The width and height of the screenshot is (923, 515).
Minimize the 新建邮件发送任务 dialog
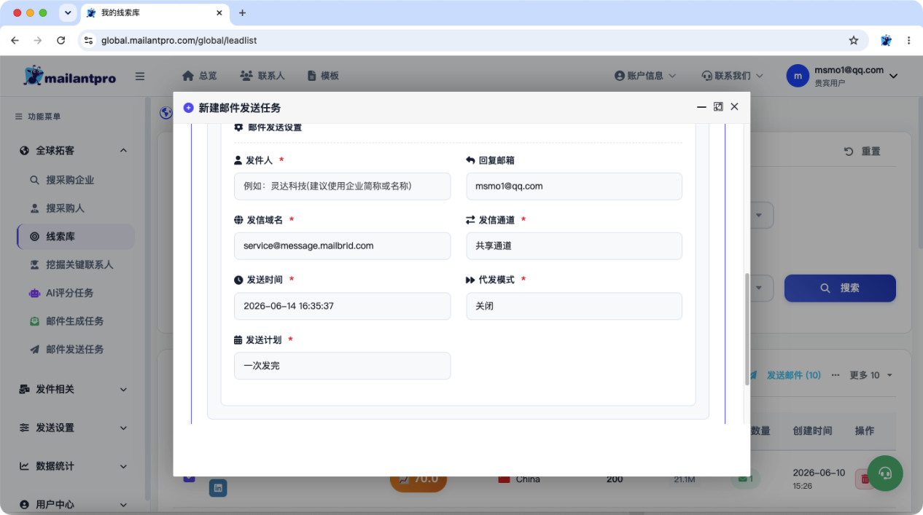701,107
